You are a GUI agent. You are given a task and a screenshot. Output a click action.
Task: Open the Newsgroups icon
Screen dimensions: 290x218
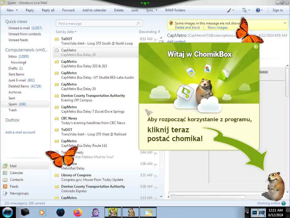coord(5,193)
